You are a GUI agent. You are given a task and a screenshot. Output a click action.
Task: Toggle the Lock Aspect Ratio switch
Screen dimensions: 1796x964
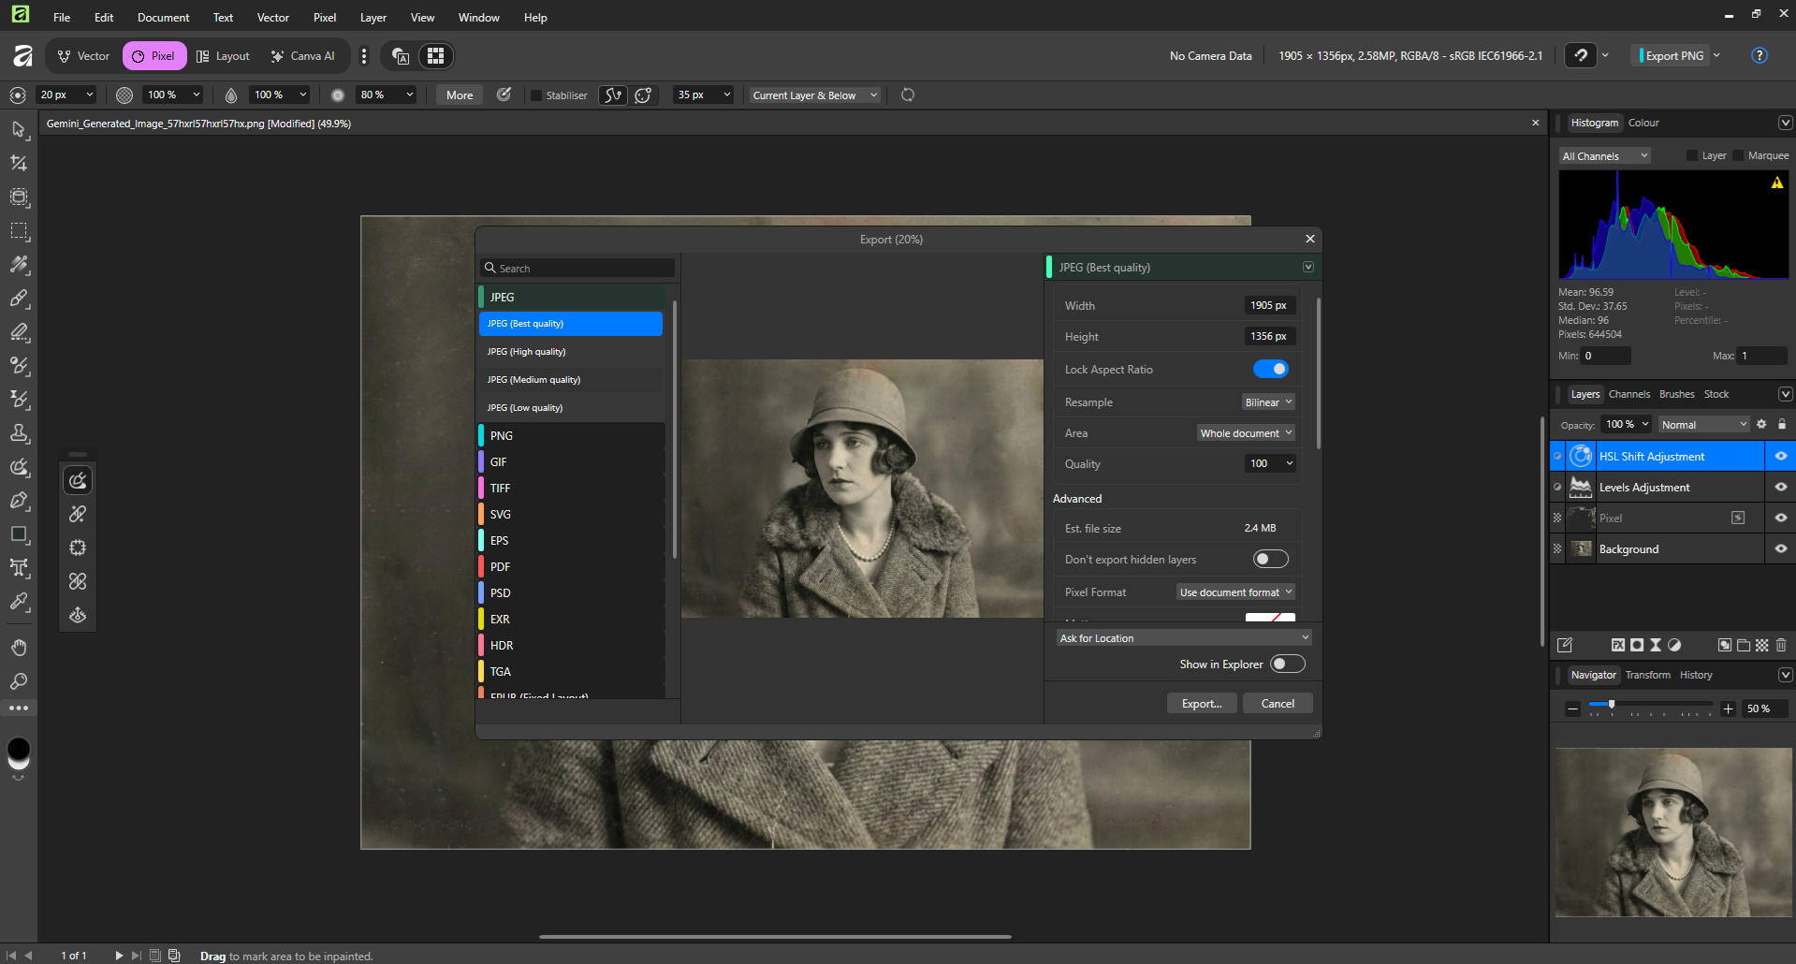click(1270, 369)
